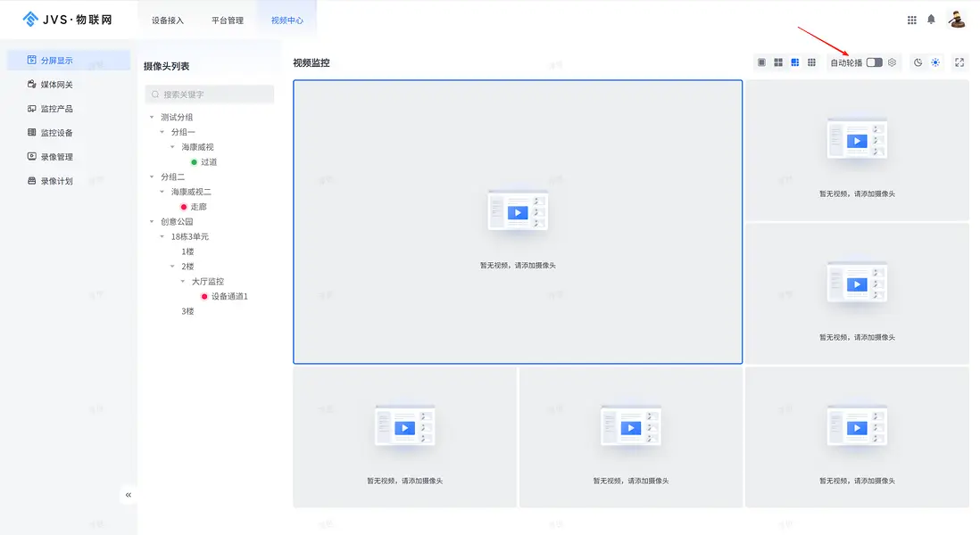Open 分屏显示 in the sidebar

point(69,61)
